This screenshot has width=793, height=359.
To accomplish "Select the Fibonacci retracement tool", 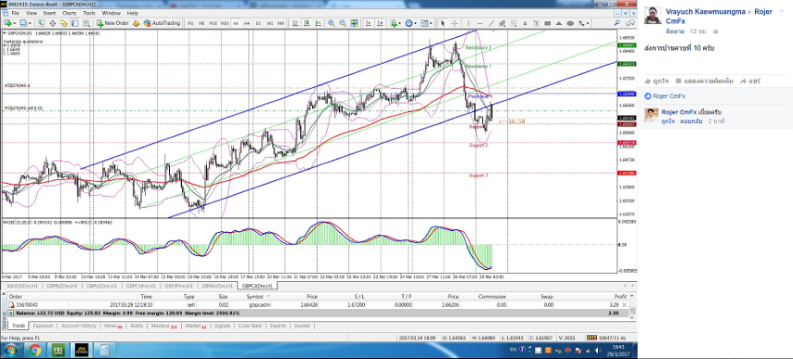I will point(513,22).
